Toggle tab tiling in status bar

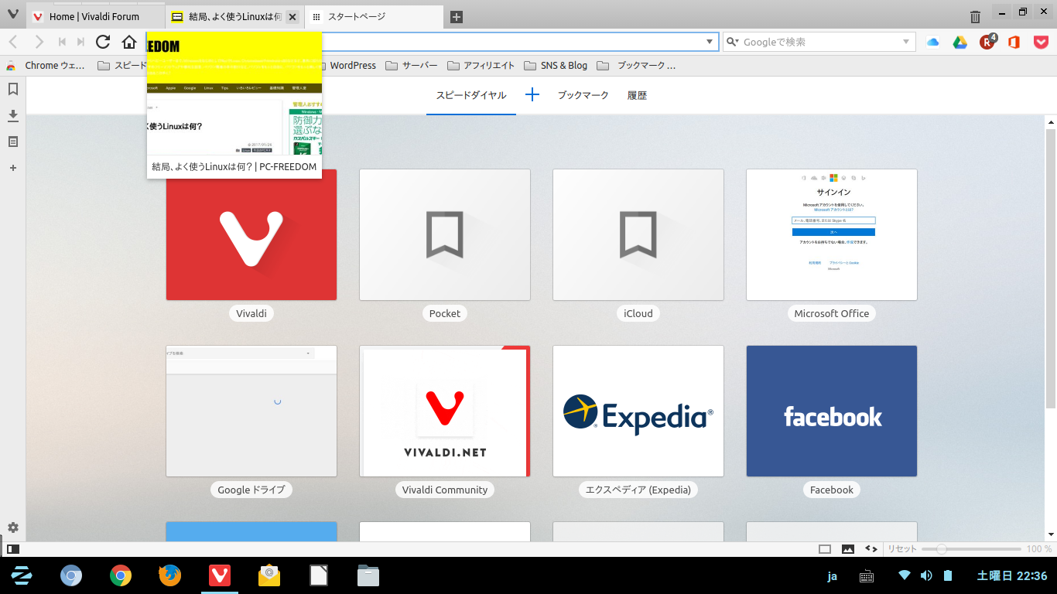click(825, 549)
